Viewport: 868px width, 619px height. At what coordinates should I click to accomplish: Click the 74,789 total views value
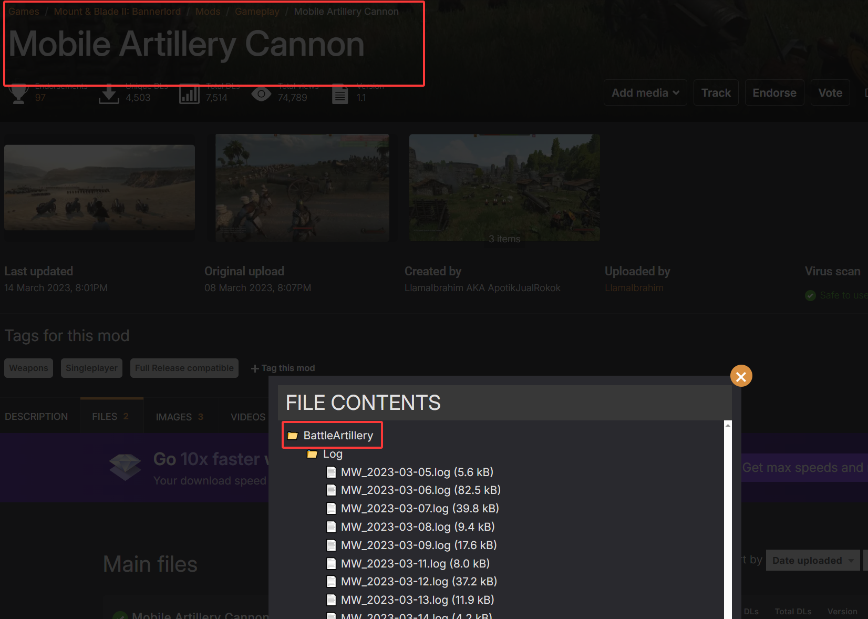[292, 98]
